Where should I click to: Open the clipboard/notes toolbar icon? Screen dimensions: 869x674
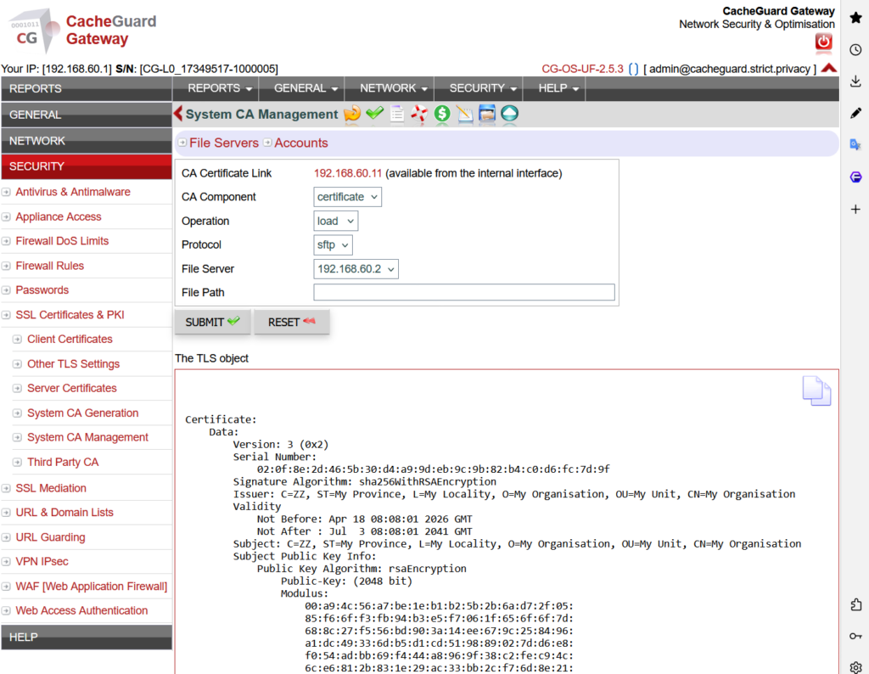(x=397, y=113)
